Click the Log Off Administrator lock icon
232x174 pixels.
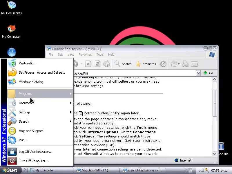pos(12,151)
